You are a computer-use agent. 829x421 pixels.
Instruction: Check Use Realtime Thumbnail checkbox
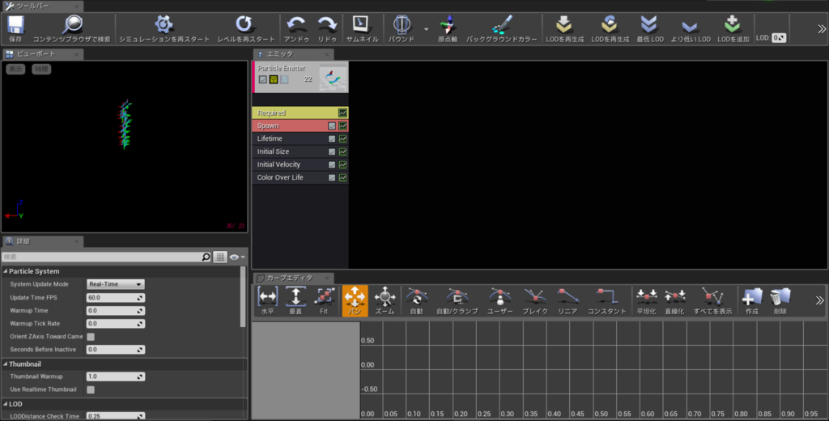point(91,389)
